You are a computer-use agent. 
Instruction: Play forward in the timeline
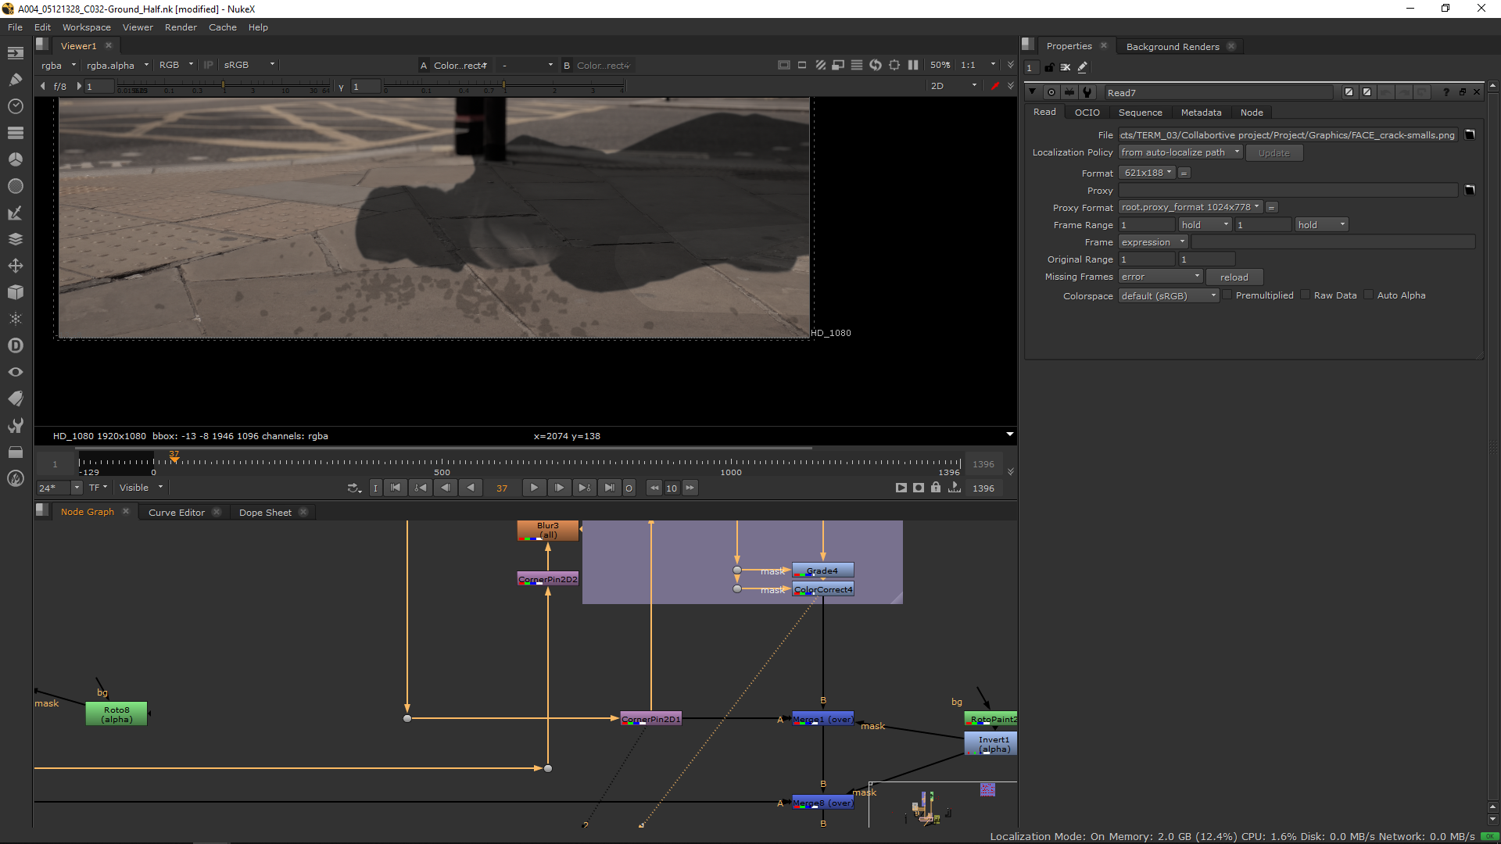534,488
